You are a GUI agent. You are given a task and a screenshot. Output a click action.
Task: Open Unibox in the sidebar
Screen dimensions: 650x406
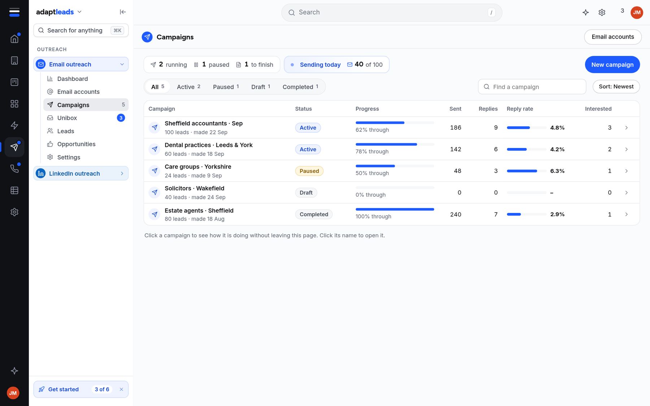tap(86, 118)
